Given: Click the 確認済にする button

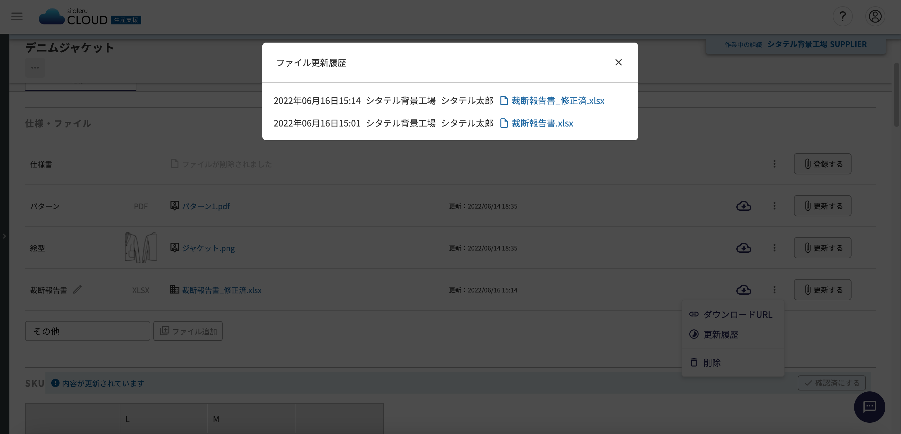Looking at the screenshot, I should point(831,383).
